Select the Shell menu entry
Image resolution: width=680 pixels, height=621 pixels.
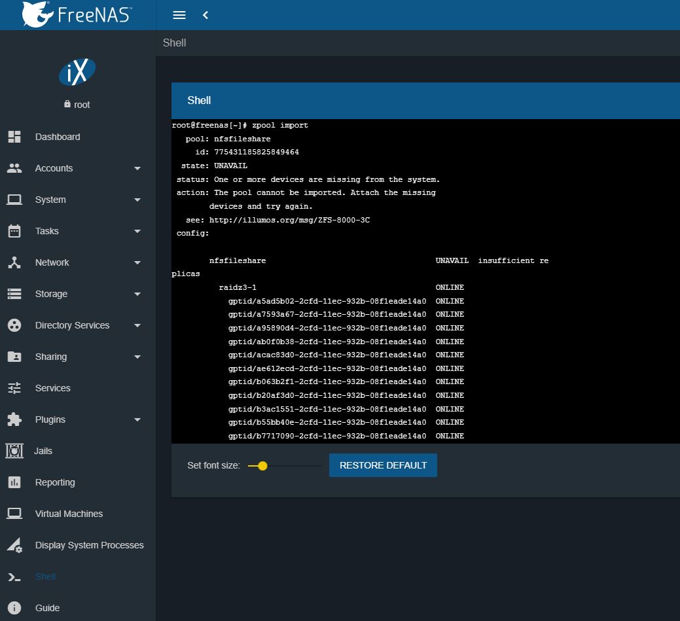pyautogui.click(x=46, y=577)
